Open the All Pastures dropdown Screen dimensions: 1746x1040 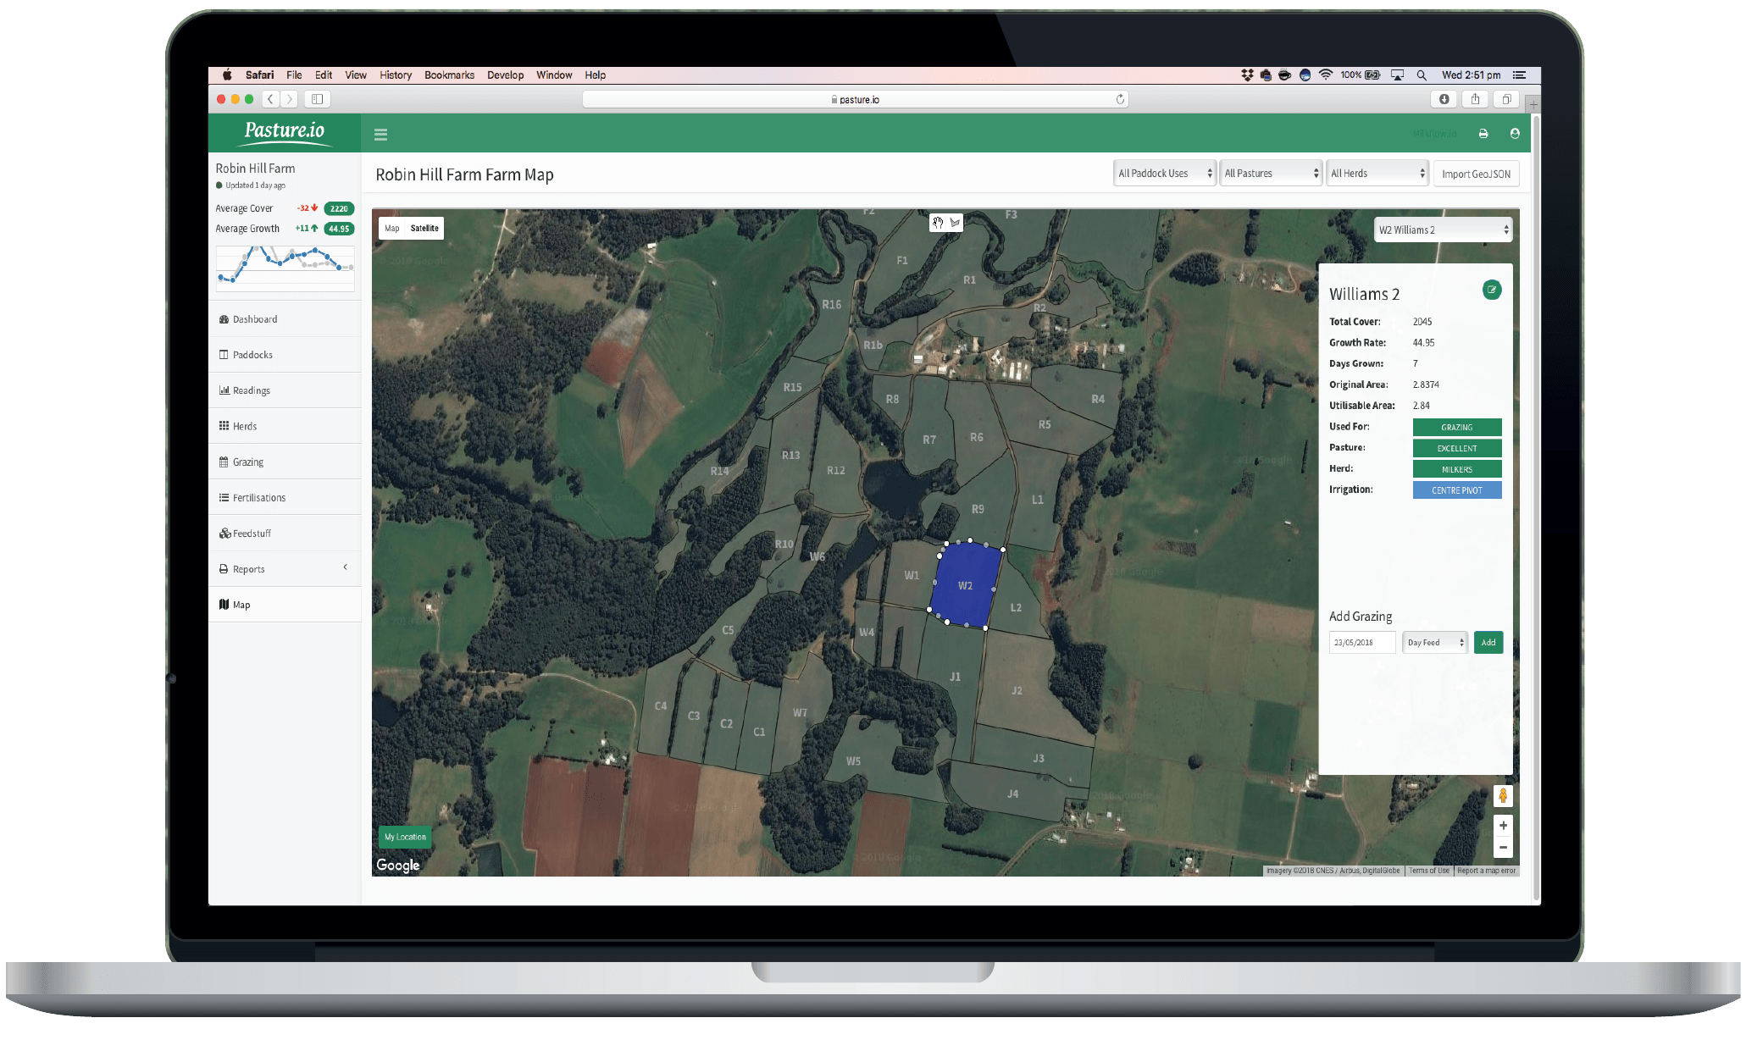1271,173
